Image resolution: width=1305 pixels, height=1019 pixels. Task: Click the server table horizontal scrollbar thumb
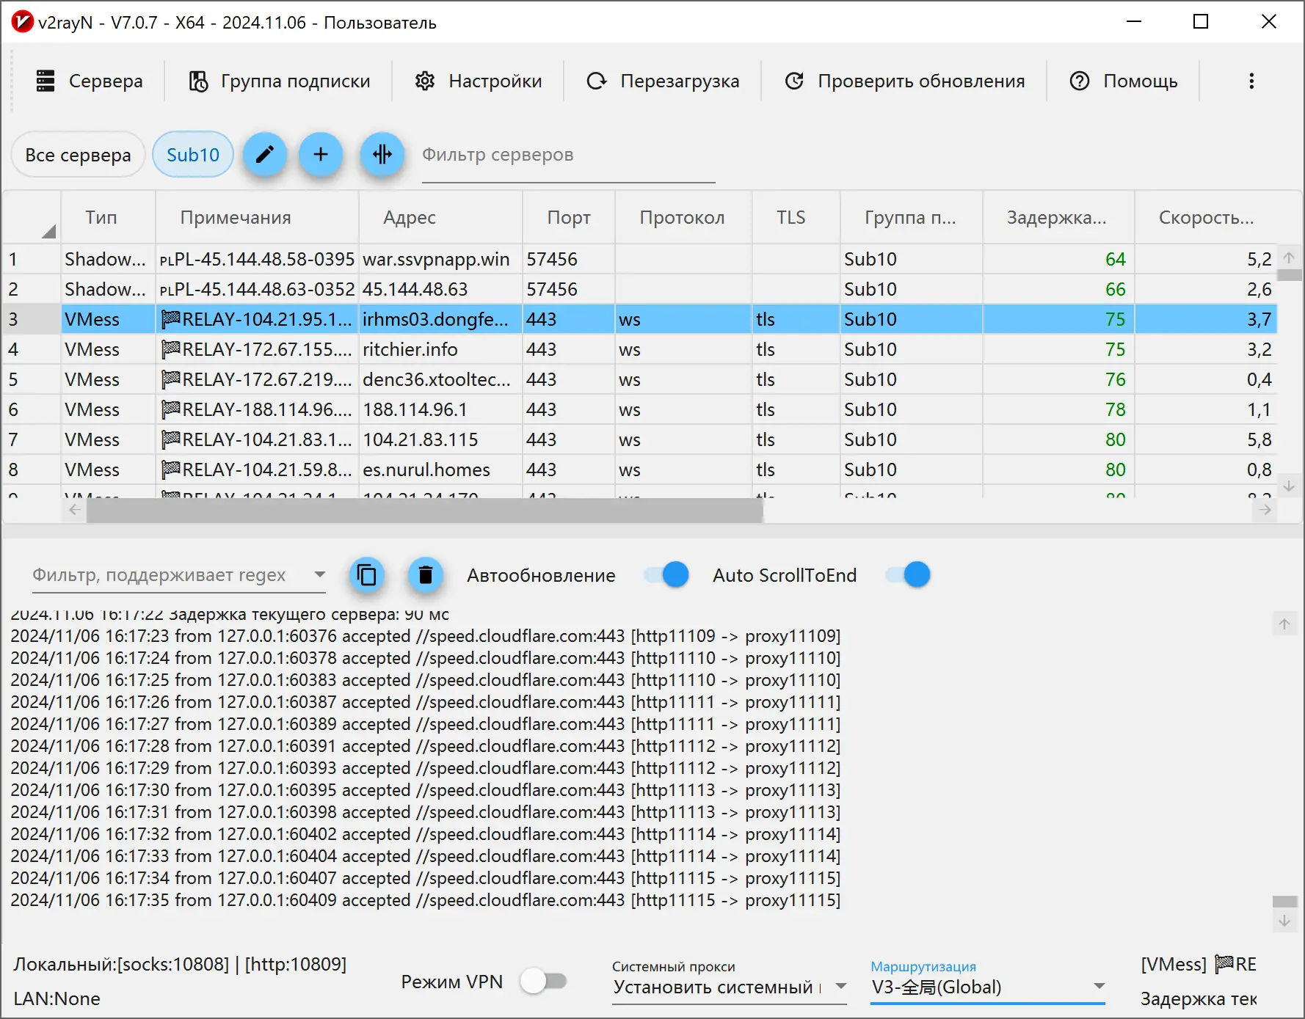click(425, 510)
